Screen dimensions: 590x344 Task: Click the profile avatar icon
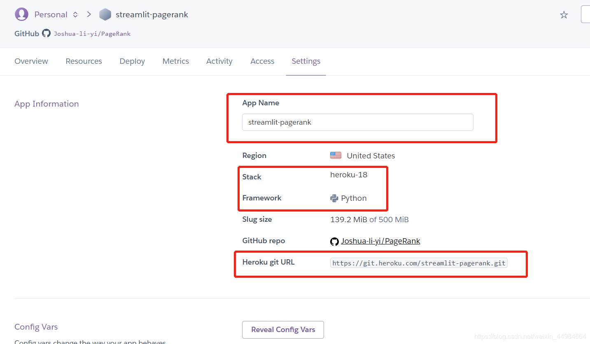[21, 14]
